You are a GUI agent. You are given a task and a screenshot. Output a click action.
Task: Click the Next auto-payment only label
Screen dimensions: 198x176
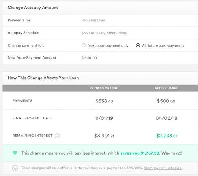[x=108, y=45]
